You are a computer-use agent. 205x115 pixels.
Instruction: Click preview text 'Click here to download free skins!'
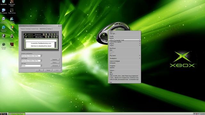pos(41,46)
